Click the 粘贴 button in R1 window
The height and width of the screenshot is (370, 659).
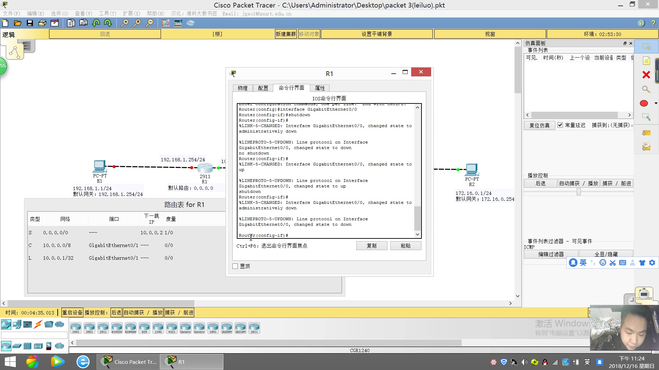406,246
